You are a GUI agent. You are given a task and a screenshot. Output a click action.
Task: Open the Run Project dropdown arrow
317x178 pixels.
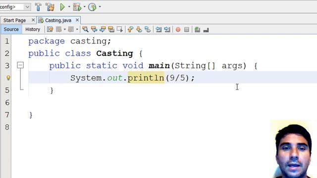pyautogui.click(x=69, y=7)
